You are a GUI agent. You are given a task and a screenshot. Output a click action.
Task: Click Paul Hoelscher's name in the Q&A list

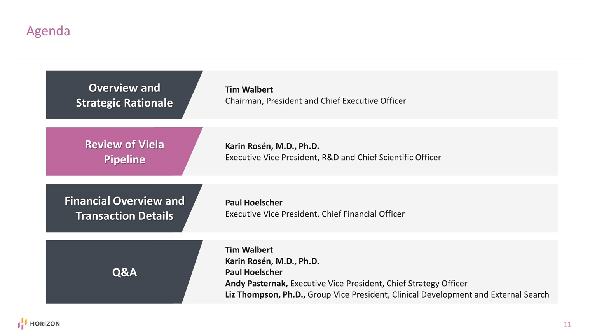click(x=253, y=272)
